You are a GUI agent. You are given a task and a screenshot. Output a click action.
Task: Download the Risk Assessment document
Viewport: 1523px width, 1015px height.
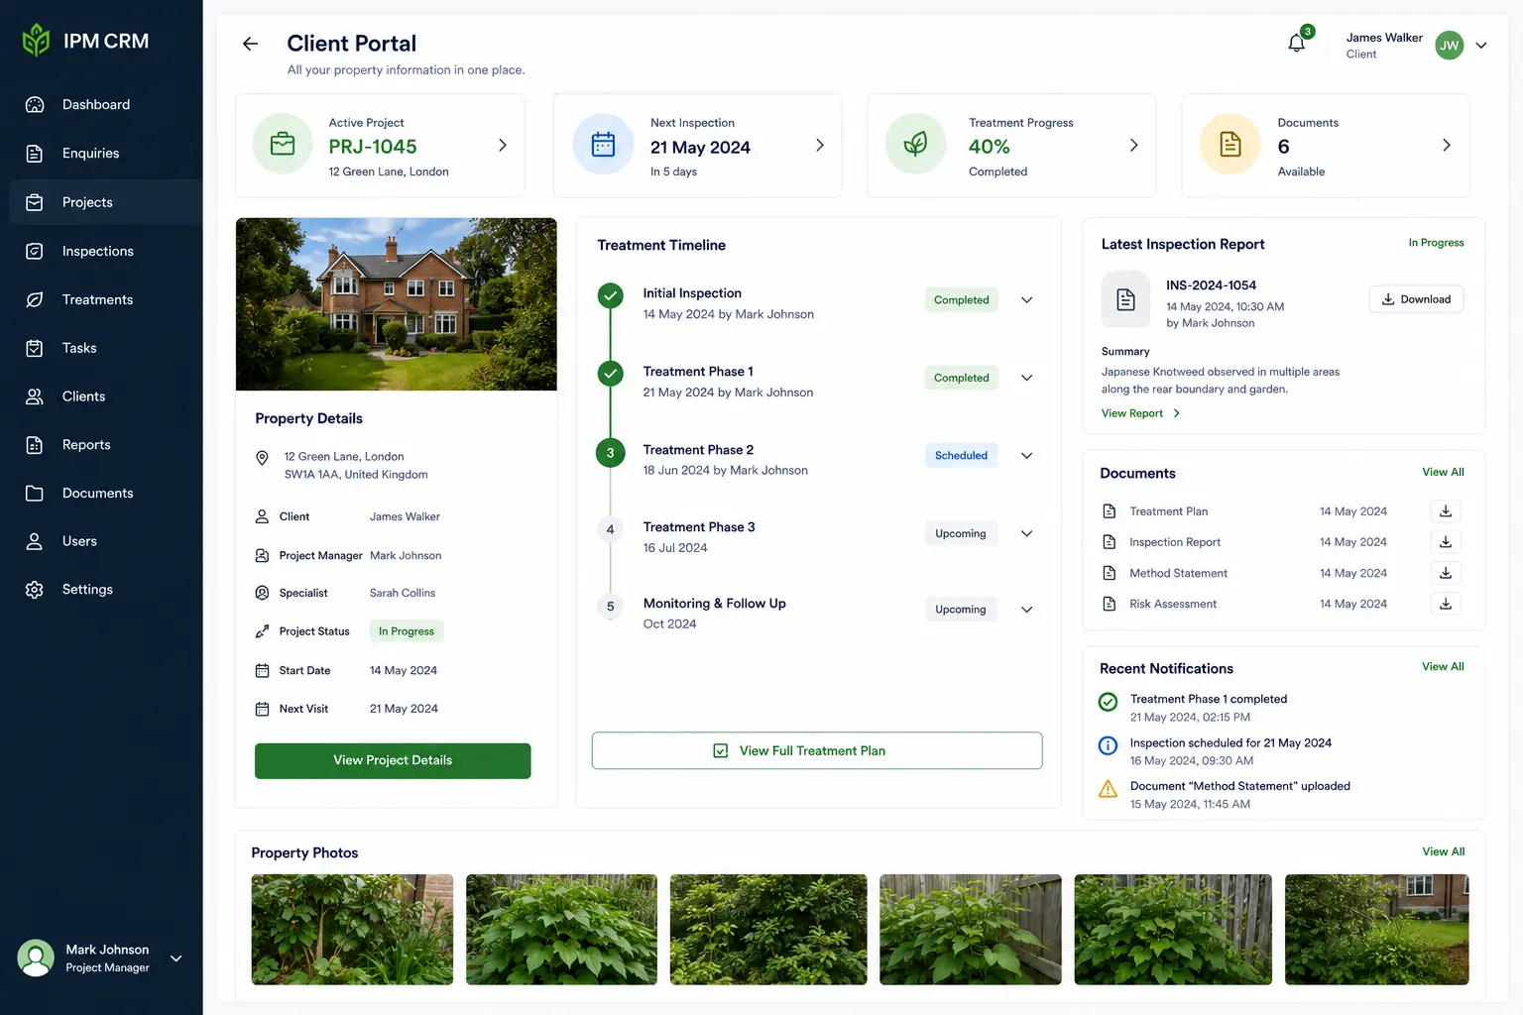tap(1446, 604)
